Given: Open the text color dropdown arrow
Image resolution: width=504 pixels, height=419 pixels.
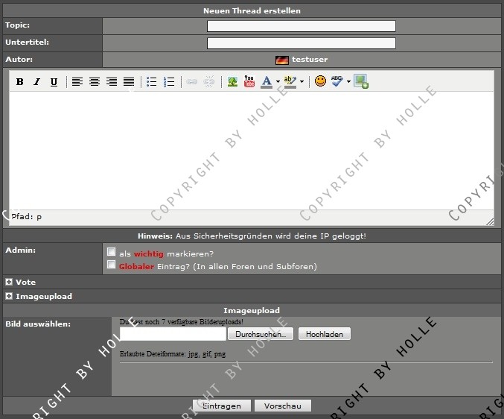Looking at the screenshot, I should (x=278, y=82).
